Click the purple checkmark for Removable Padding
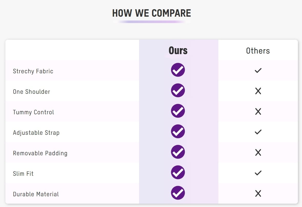Image resolution: width=302 pixels, height=207 pixels. point(178,152)
